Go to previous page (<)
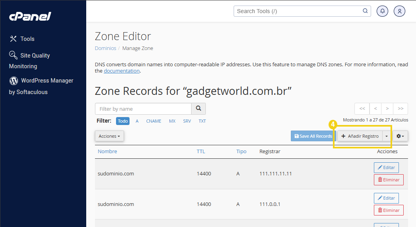 click(375, 109)
